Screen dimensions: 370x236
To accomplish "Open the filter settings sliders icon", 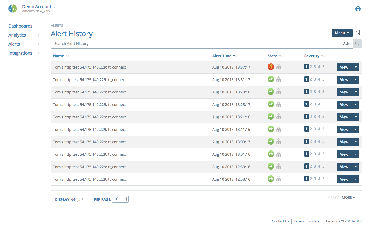I will (358, 33).
